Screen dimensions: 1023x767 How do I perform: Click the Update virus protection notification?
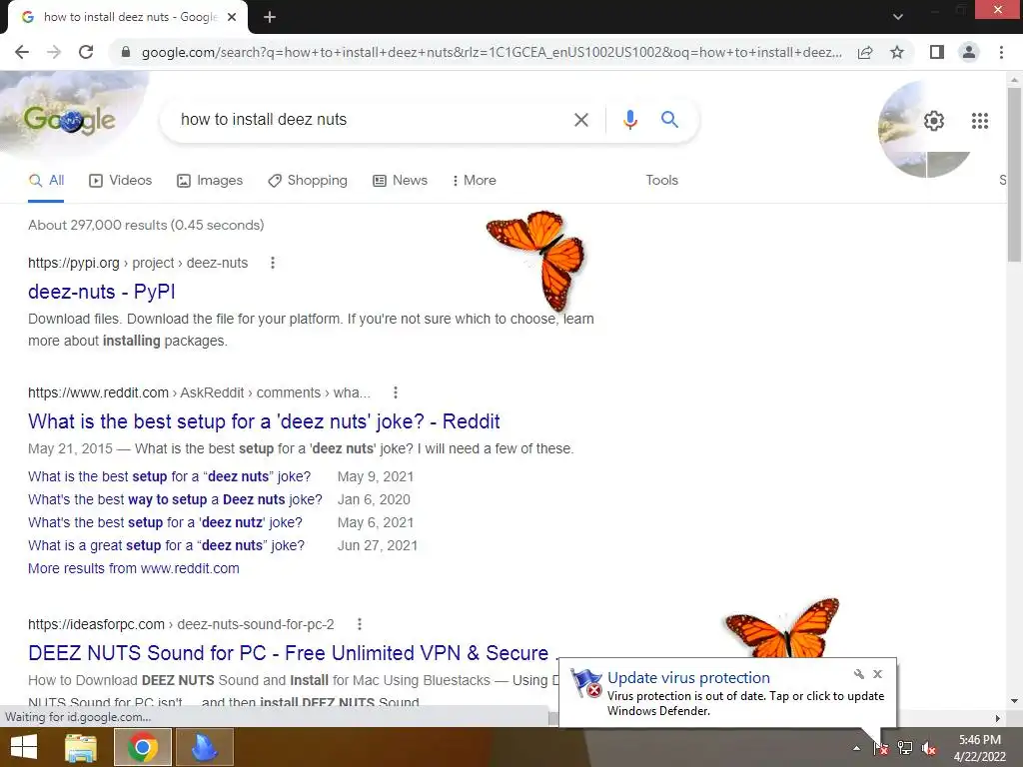(727, 693)
